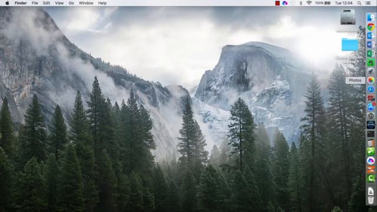The image size is (377, 212).
Task: Open the orange hourglass-like Dock icon
Action: 371,170
